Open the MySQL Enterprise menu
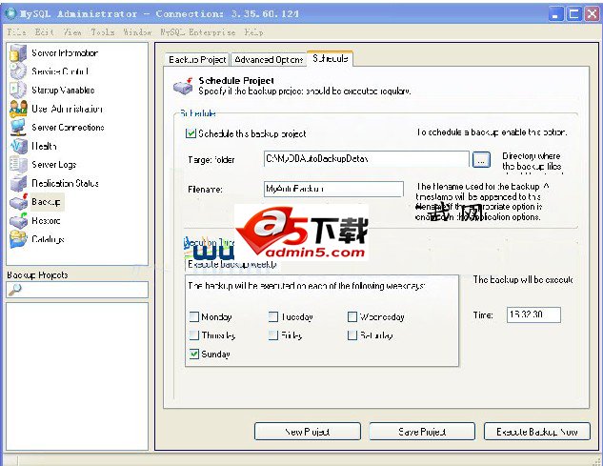This screenshot has width=603, height=466. pos(198,32)
